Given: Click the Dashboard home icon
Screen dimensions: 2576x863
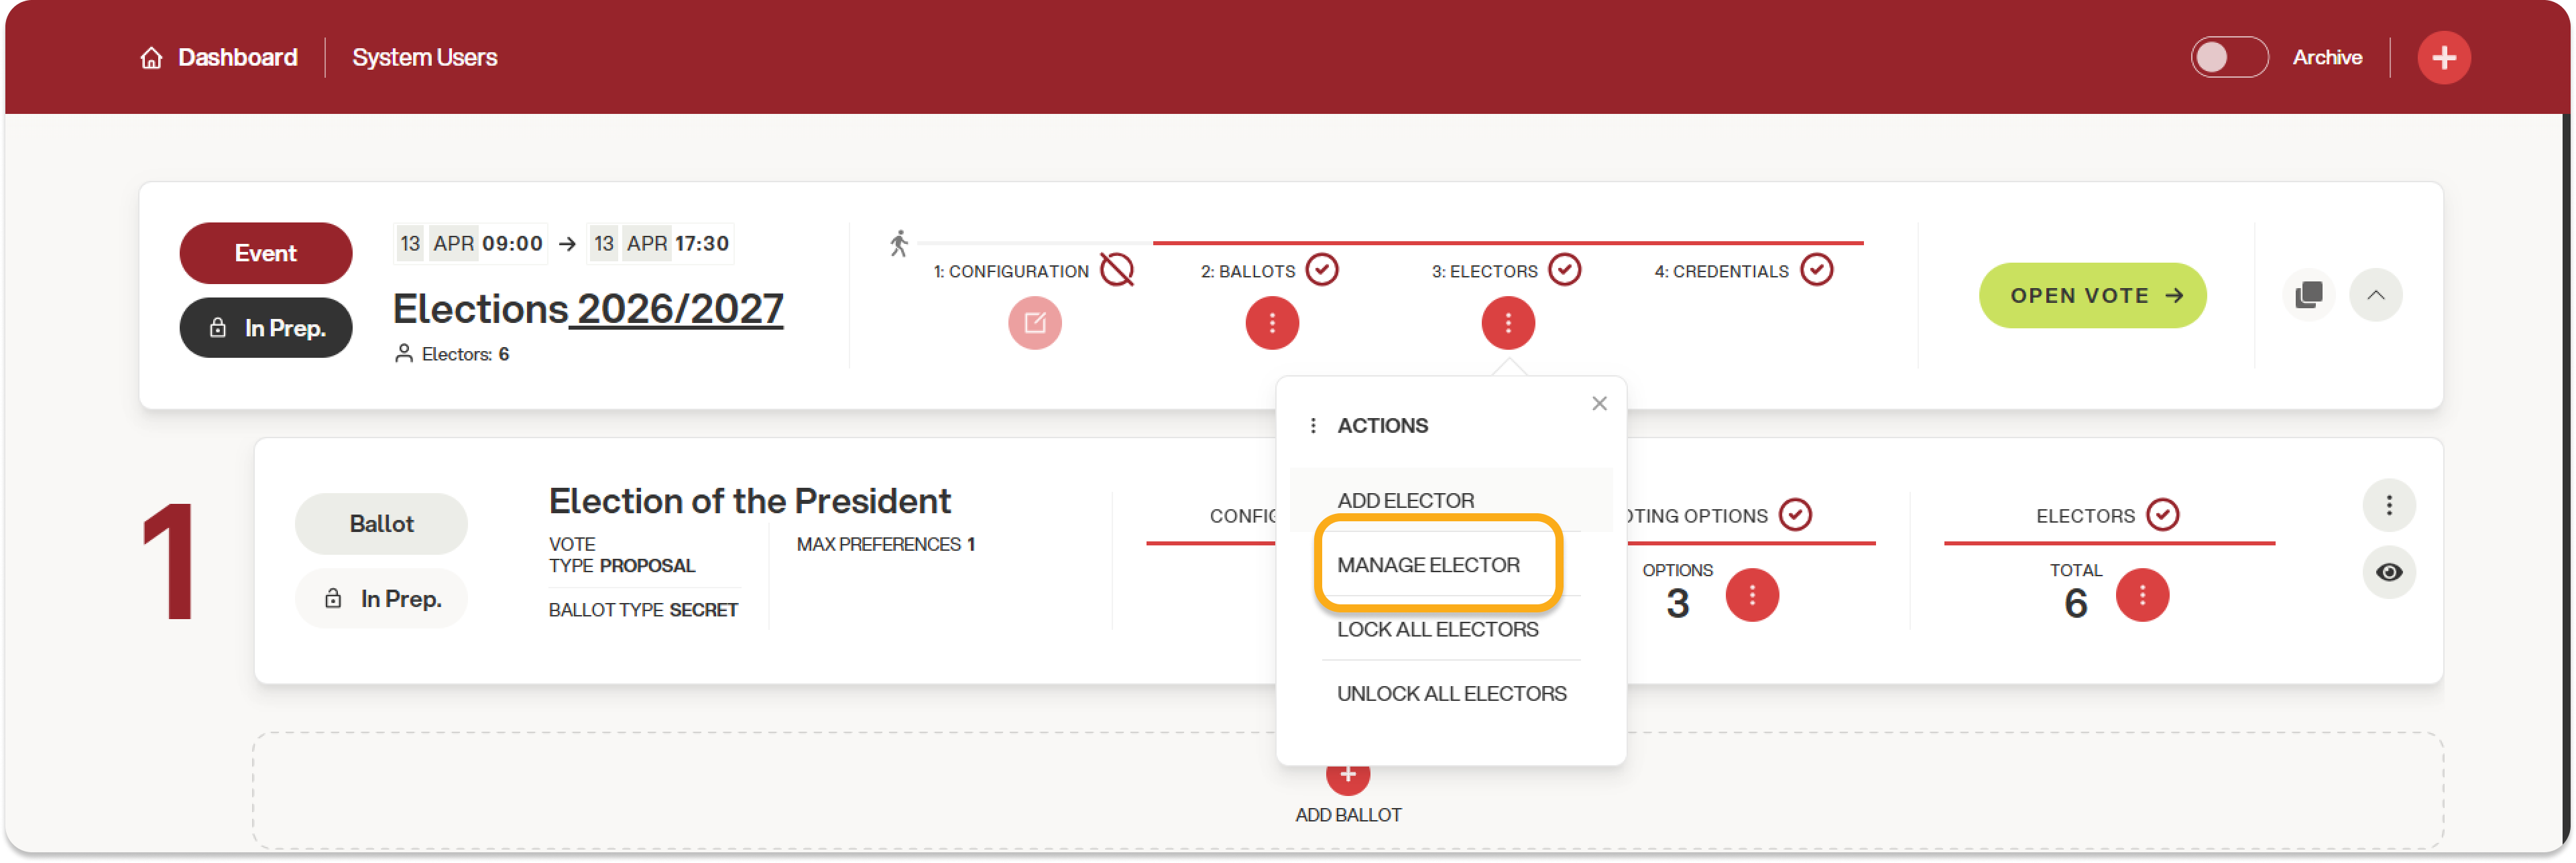Looking at the screenshot, I should point(151,58).
